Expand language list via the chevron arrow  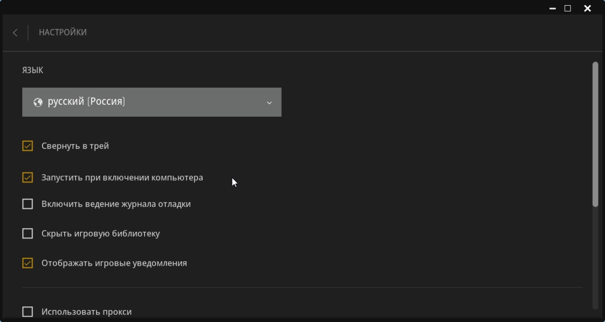pyautogui.click(x=269, y=102)
